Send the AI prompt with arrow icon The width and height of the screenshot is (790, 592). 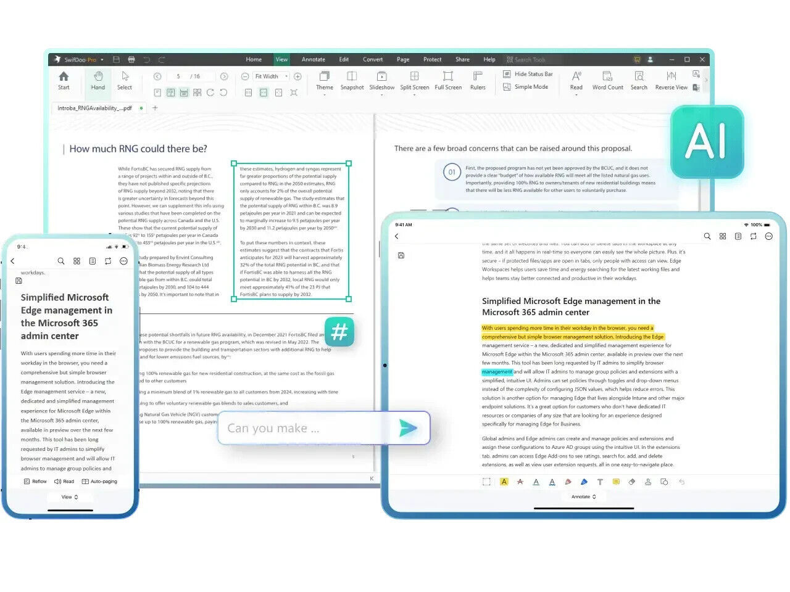click(408, 428)
